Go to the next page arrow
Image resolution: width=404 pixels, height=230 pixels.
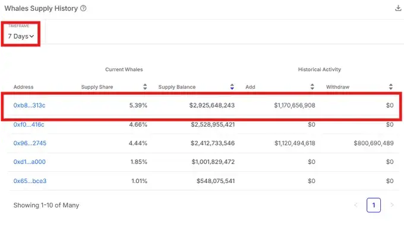(392, 205)
